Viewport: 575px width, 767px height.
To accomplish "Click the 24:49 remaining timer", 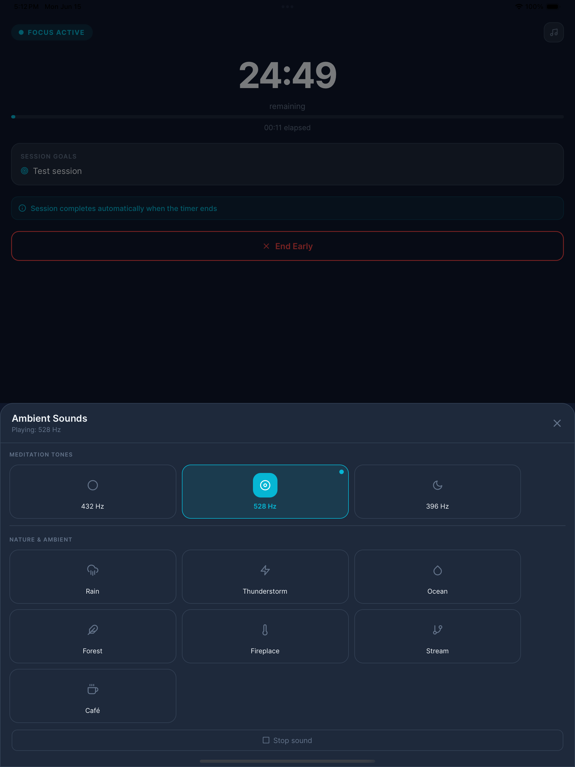I will 288,75.
